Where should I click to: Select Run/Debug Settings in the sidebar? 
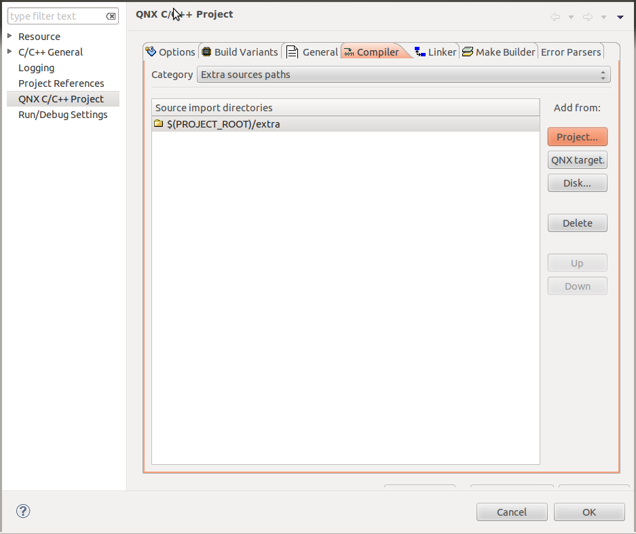62,115
